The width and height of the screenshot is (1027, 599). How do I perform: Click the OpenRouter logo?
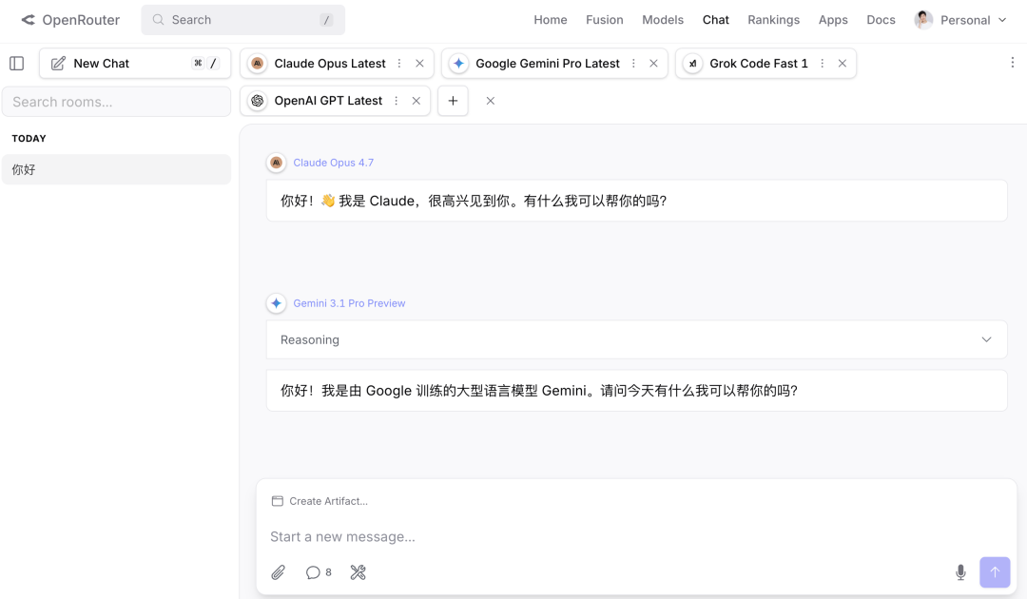pyautogui.click(x=70, y=20)
